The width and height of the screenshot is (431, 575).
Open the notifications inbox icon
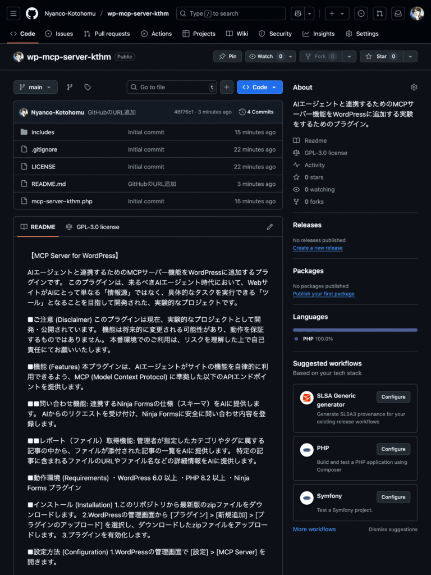[398, 13]
